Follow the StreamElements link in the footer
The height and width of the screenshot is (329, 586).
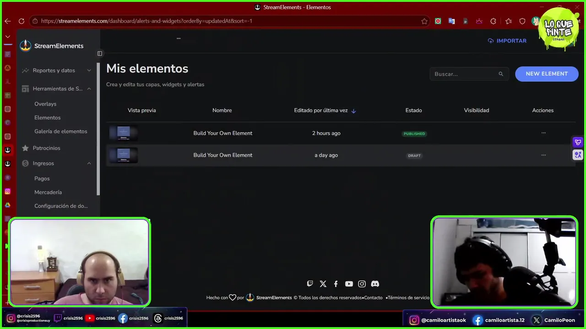274,297
